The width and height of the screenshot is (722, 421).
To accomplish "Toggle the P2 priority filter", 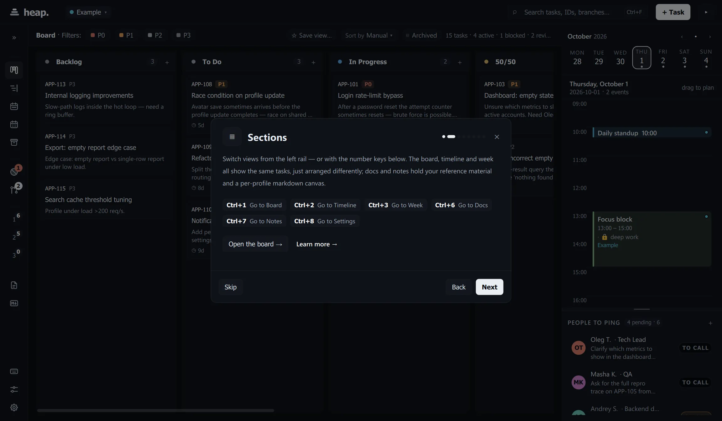I will click(155, 35).
